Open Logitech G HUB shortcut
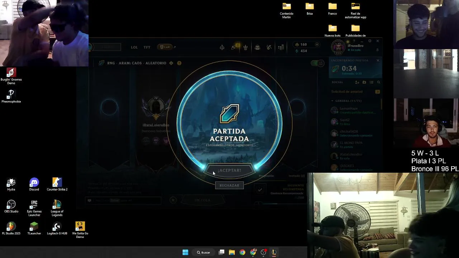 [x=57, y=229]
